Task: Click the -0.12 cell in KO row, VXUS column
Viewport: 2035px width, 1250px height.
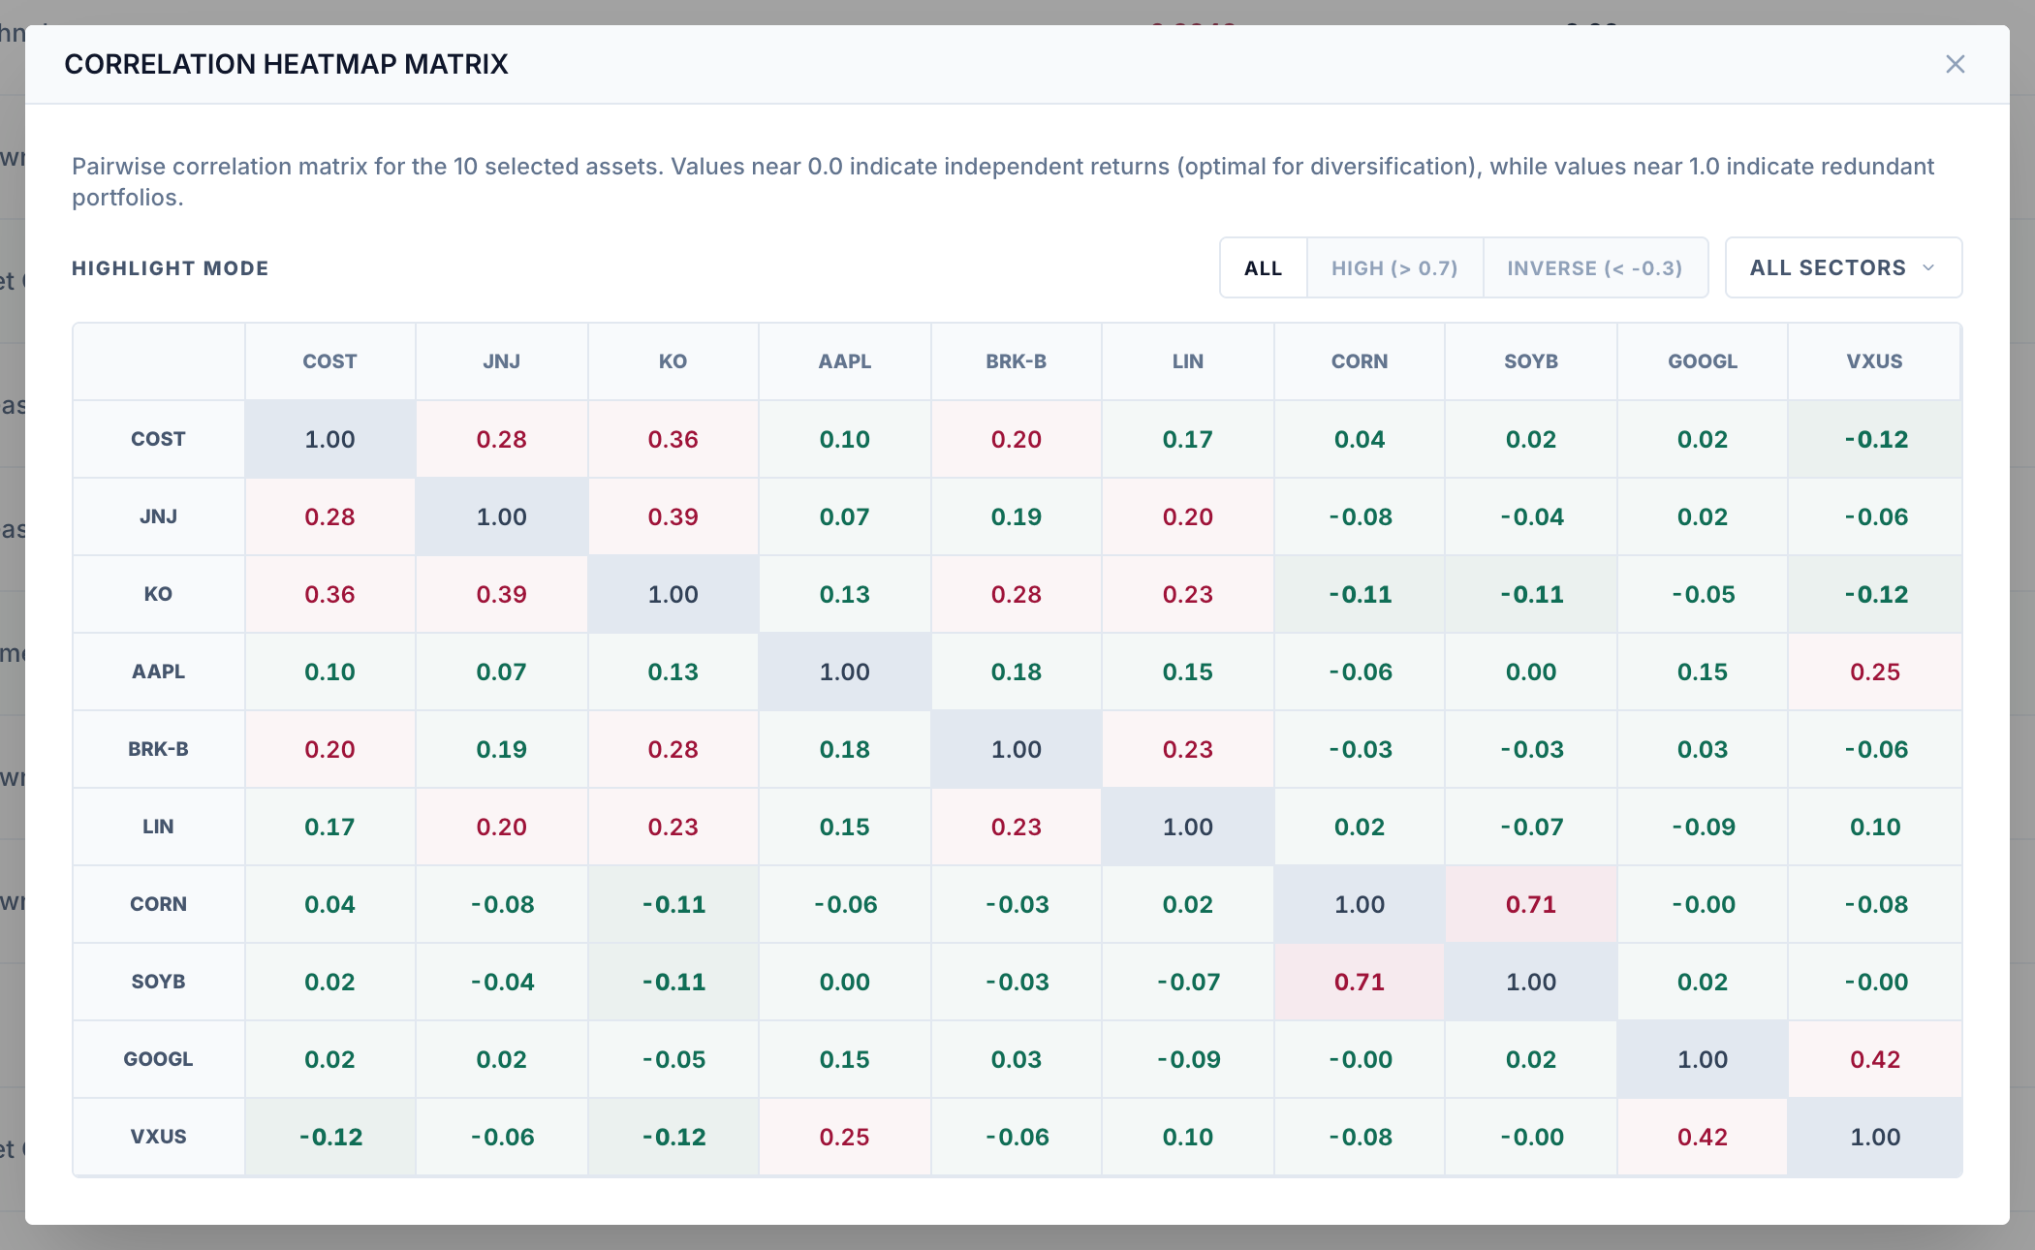Action: pyautogui.click(x=1874, y=594)
